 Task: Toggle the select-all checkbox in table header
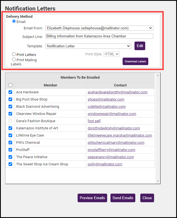point(10,85)
